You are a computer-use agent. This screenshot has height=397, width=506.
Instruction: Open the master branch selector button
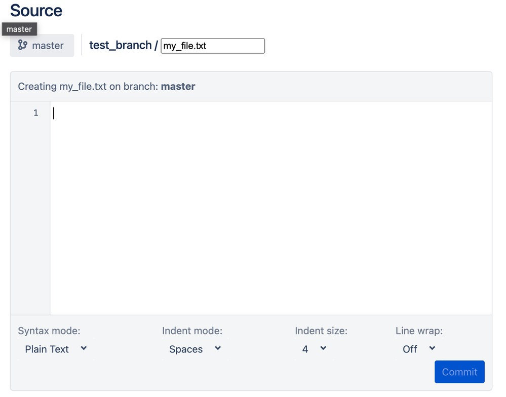point(42,46)
